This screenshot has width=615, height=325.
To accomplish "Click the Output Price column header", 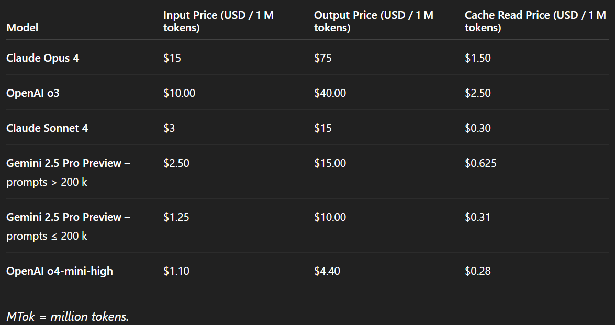I will click(x=373, y=21).
